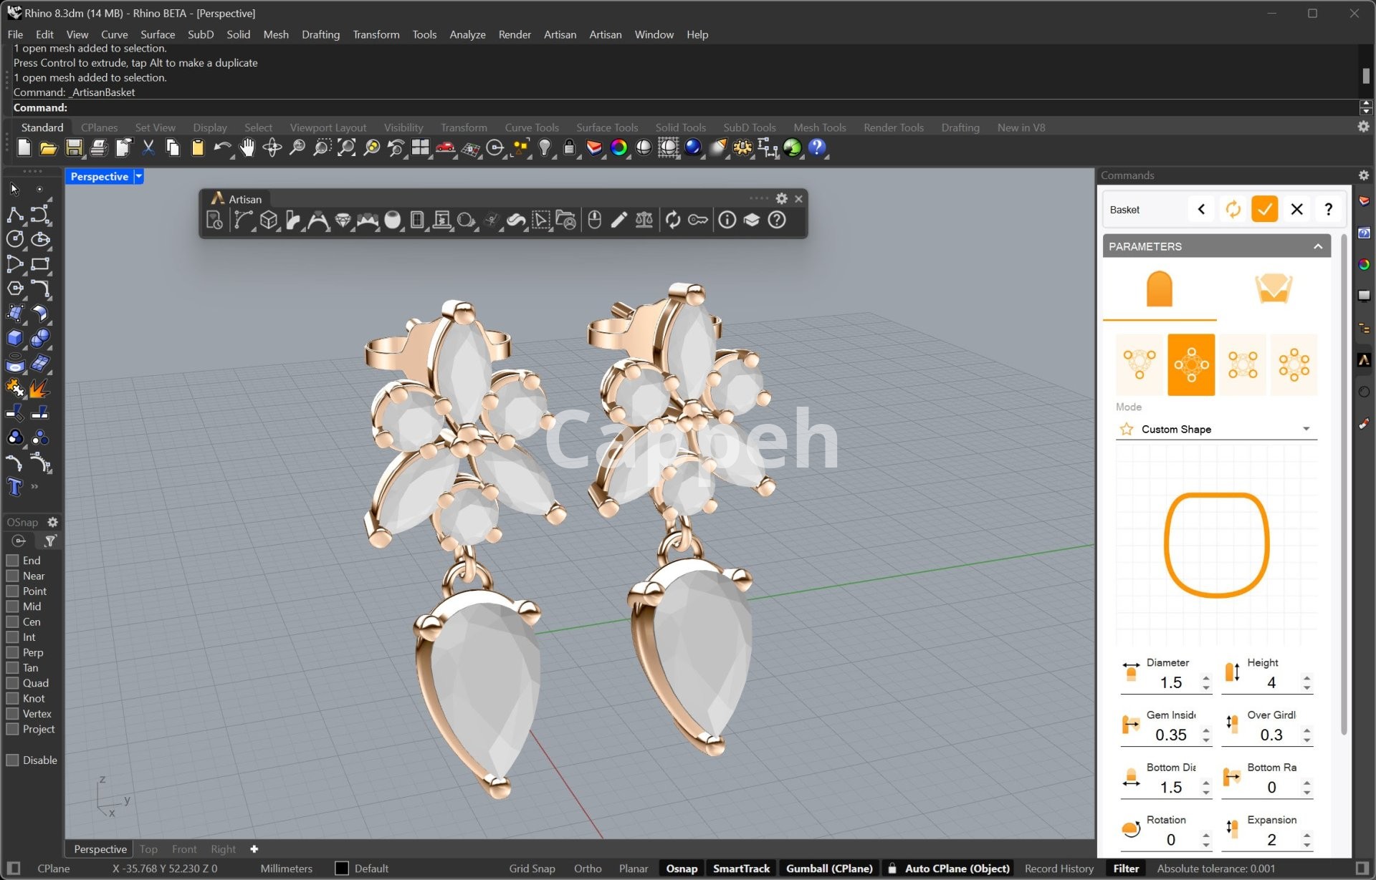Confirm basket with the orange checkmark button

(x=1264, y=209)
